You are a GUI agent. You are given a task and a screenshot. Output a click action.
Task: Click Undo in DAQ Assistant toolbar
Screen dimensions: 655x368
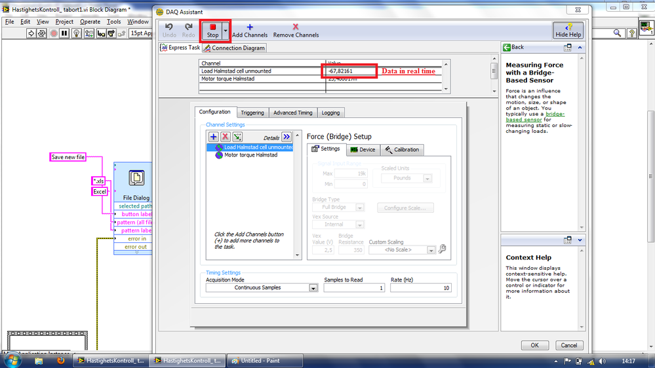pyautogui.click(x=169, y=31)
